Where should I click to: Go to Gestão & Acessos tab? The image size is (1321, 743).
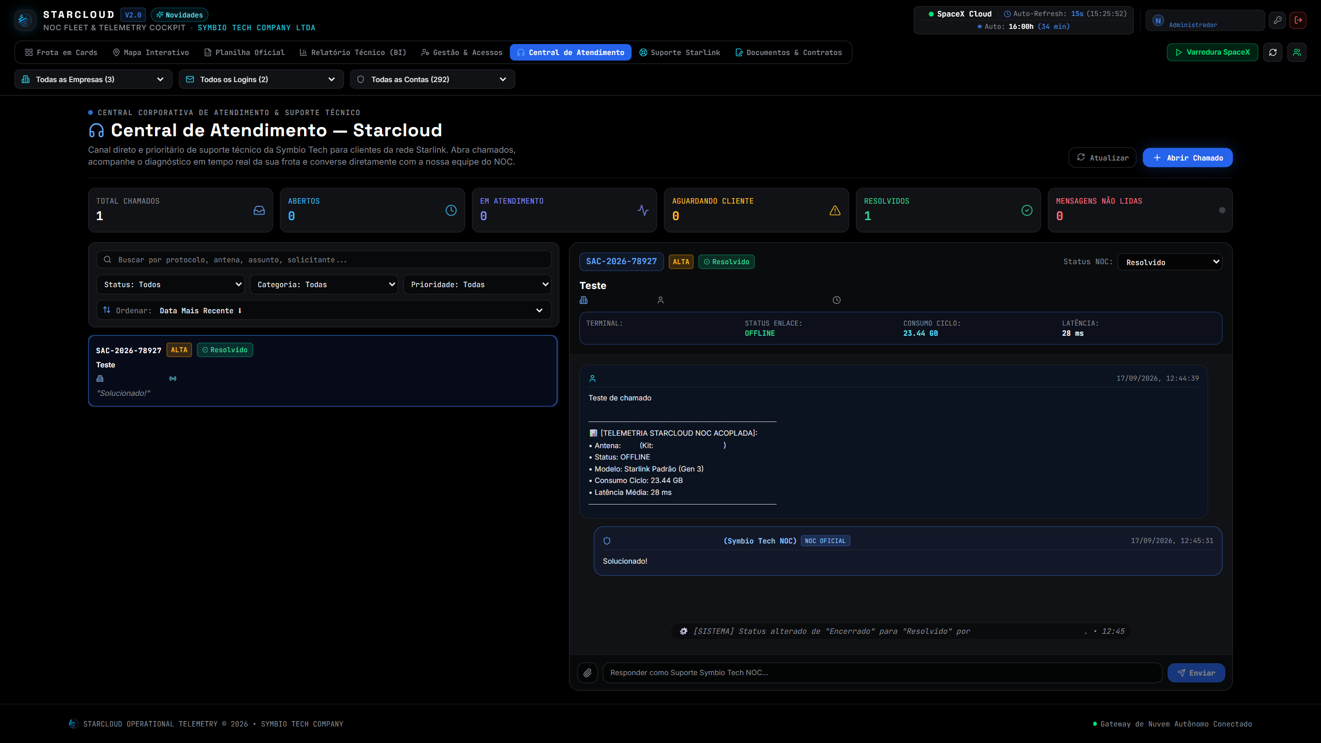click(461, 52)
